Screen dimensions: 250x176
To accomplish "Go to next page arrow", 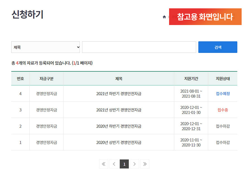I will click(134, 164).
